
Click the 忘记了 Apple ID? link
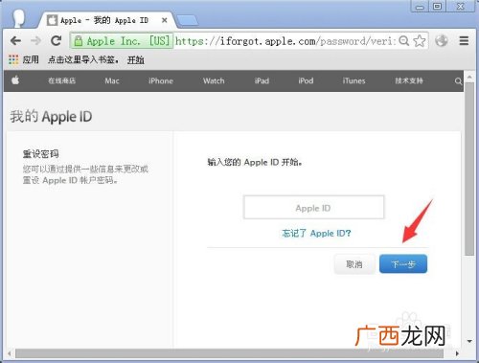tap(316, 233)
